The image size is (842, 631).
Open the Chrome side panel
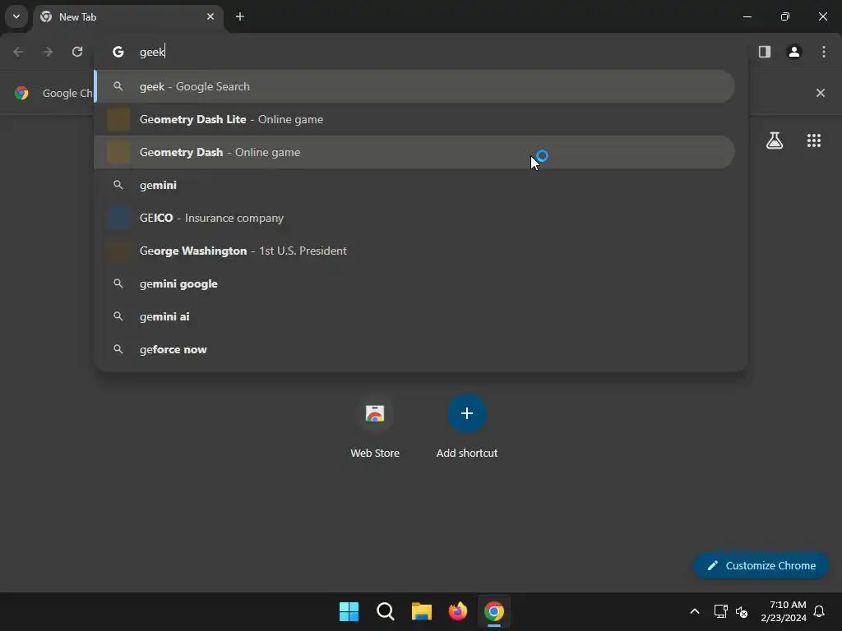click(765, 52)
